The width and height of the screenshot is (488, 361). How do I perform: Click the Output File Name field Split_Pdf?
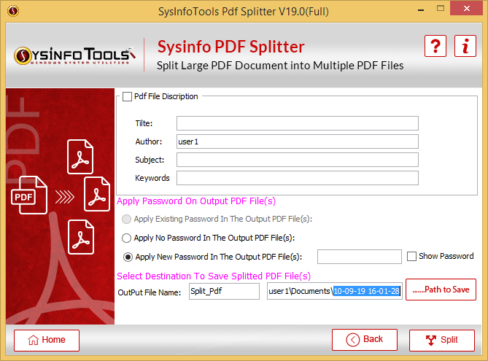pyautogui.click(x=224, y=291)
